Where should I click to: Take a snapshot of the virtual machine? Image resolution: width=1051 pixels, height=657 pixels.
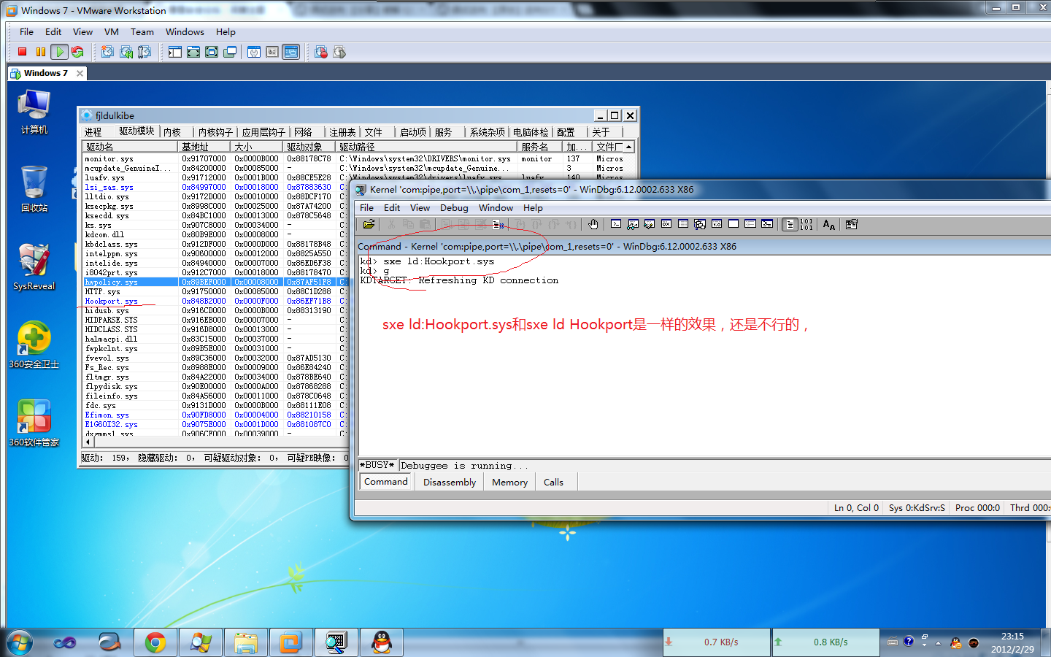(108, 52)
